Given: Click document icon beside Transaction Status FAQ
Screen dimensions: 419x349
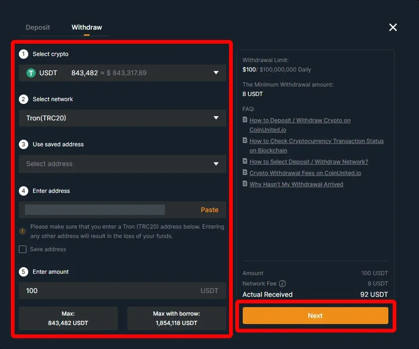Looking at the screenshot, I should [x=245, y=141].
